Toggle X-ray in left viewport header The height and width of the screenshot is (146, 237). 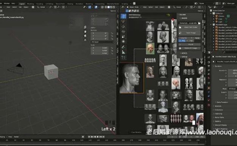(102, 7)
